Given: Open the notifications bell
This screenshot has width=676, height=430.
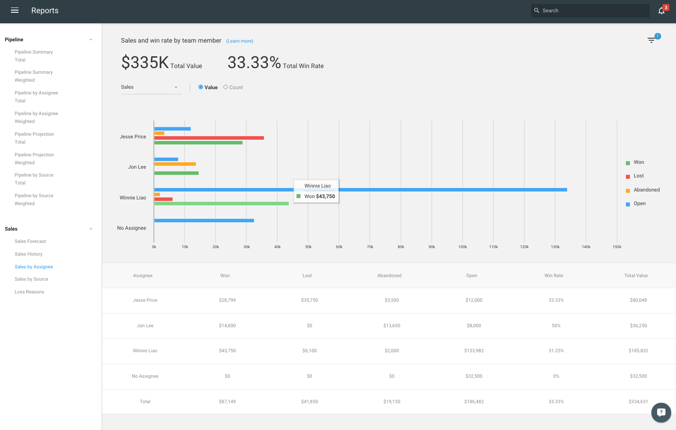Looking at the screenshot, I should point(661,11).
